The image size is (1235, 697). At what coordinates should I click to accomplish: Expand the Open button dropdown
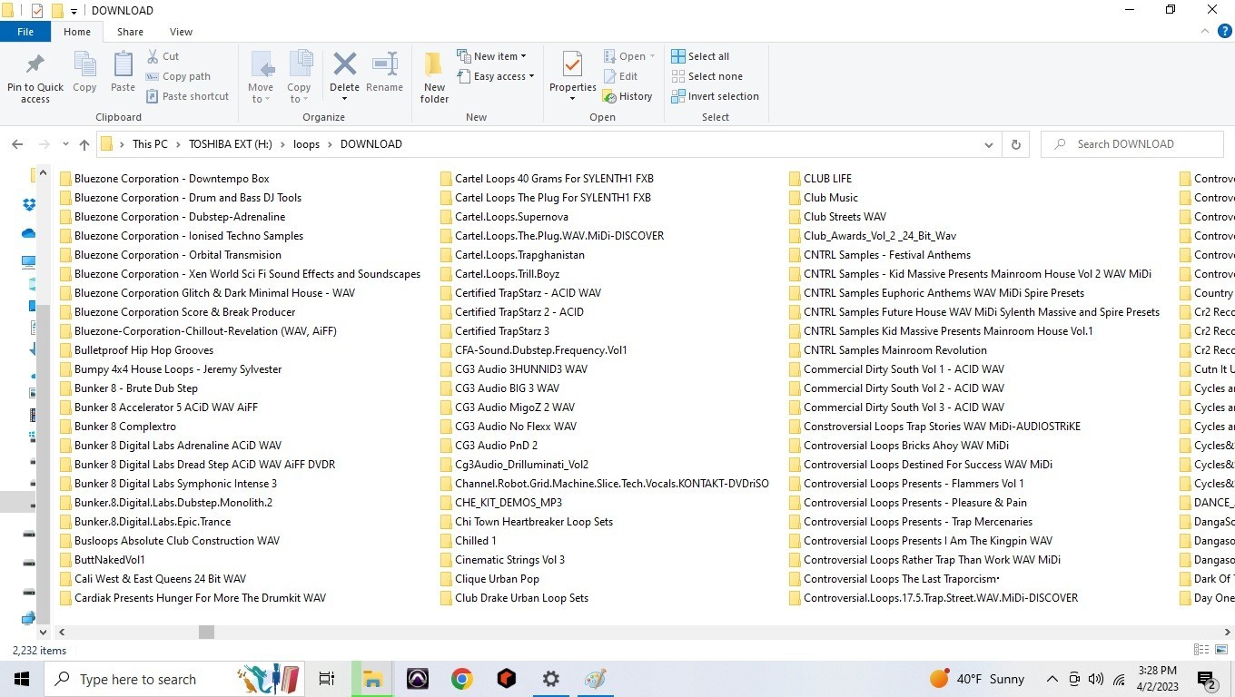(x=652, y=56)
